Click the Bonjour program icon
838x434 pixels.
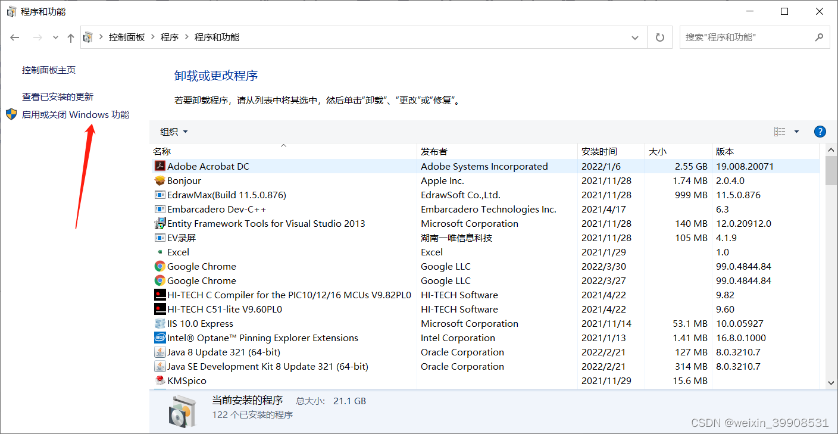160,181
